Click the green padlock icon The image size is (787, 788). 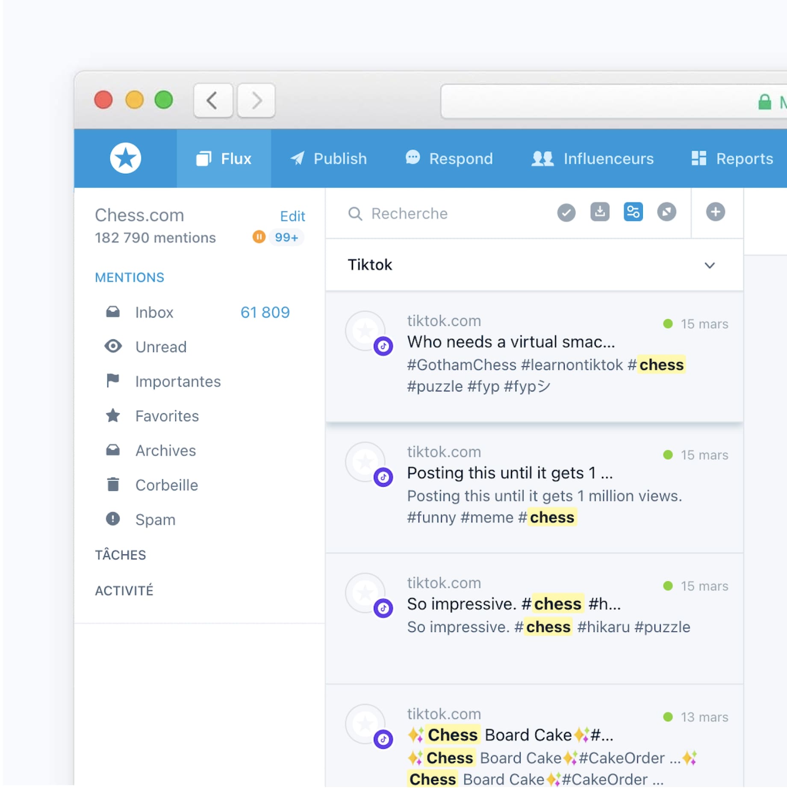click(764, 102)
